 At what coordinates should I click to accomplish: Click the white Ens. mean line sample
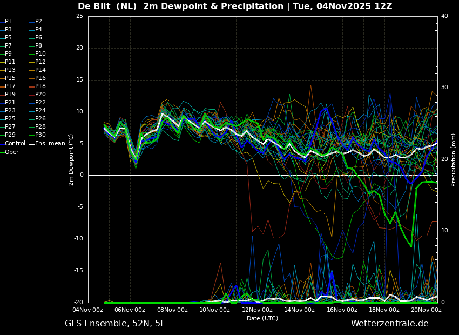pos(32,144)
